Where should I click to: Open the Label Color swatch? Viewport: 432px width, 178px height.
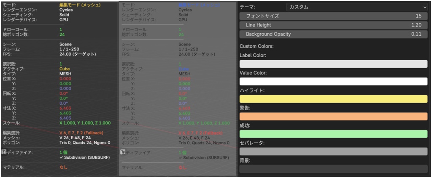pyautogui.click(x=333, y=64)
